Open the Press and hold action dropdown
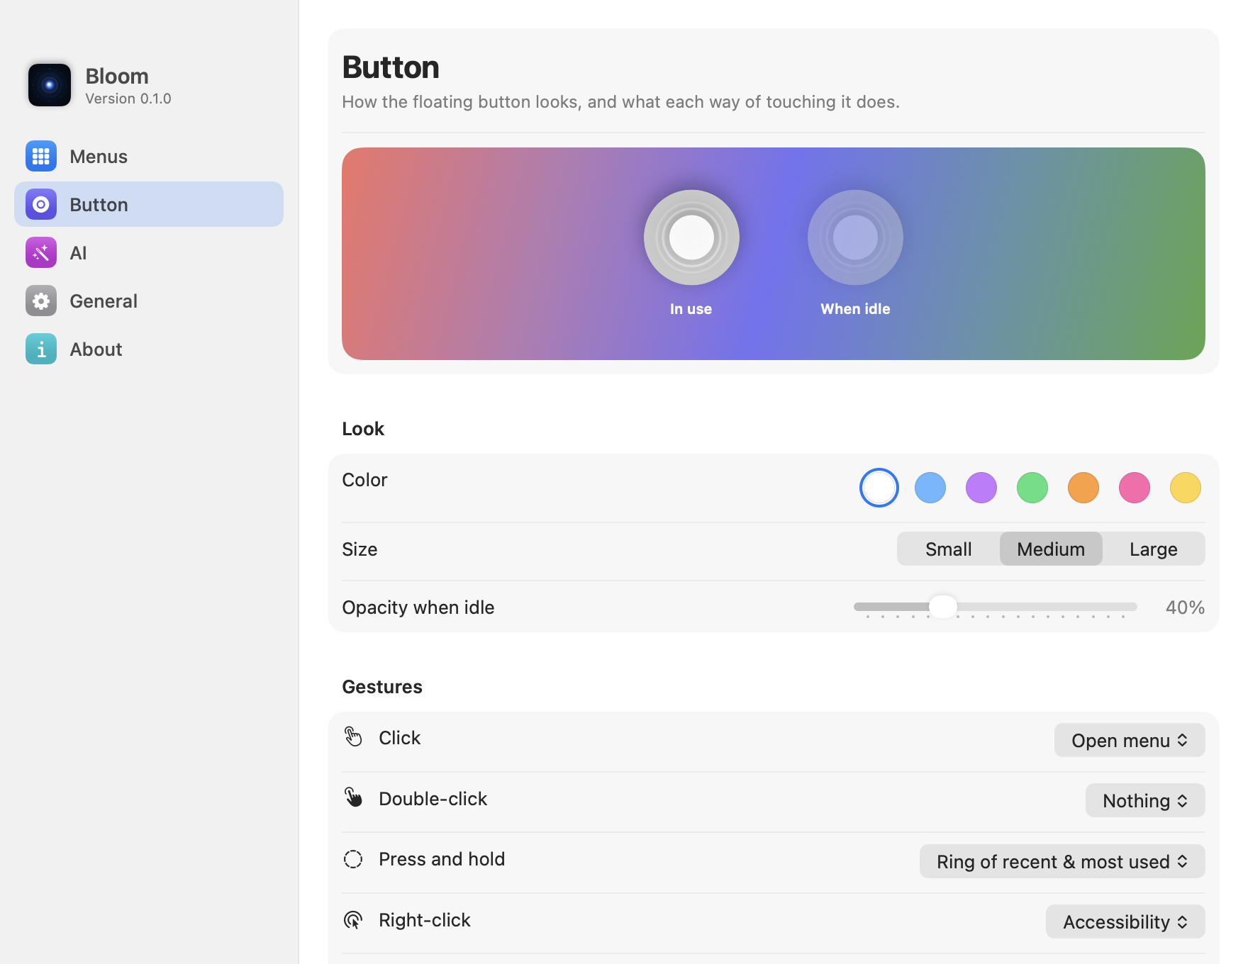Image resolution: width=1248 pixels, height=964 pixels. tap(1062, 861)
